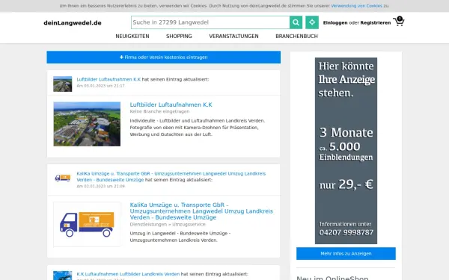This screenshot has width=449, height=280.
Task: Click 'Mehr Infos zu Anzeigen' button
Action: [x=346, y=253]
